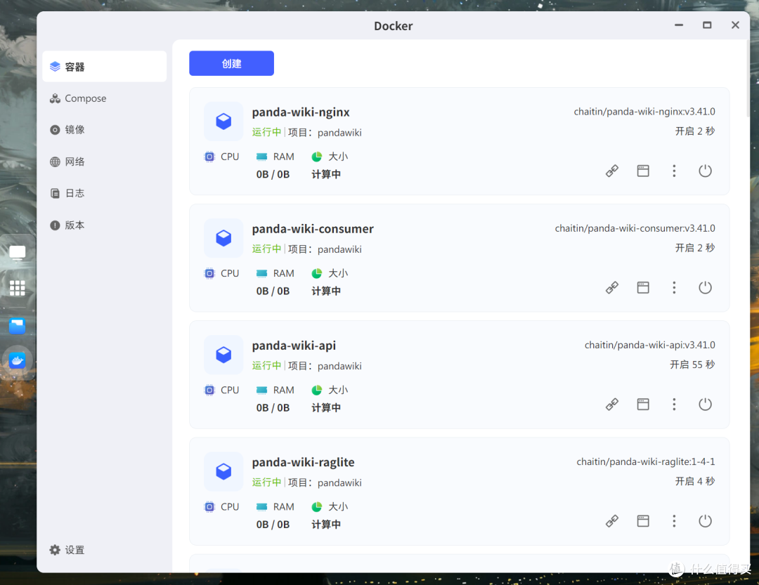The image size is (759, 585).
Task: Click RAM icon in panda-wiki-consumer card
Action: tap(261, 273)
